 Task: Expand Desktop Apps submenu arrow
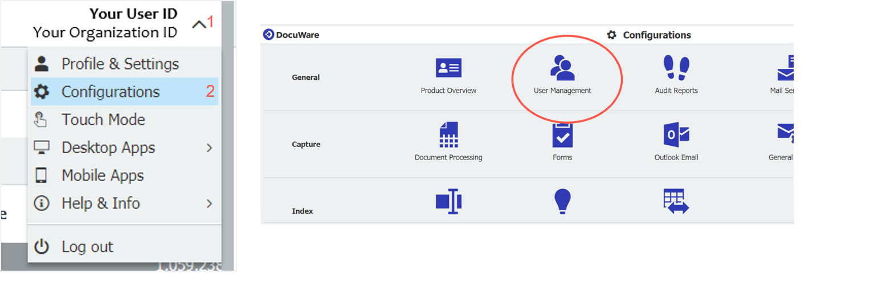[209, 148]
